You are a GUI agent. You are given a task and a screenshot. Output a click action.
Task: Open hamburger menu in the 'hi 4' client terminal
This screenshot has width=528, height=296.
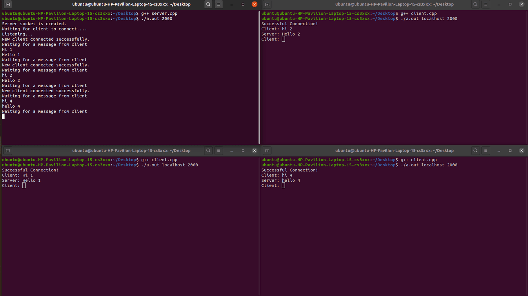[x=485, y=151]
